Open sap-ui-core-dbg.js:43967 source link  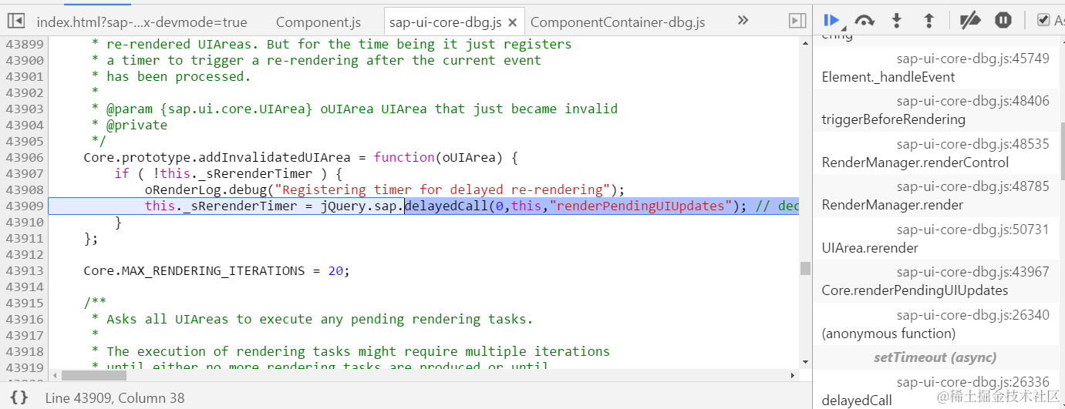click(x=972, y=272)
